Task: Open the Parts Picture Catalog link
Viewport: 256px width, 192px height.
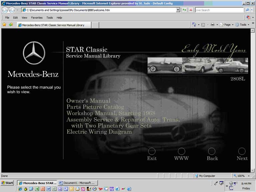Action: (95, 107)
